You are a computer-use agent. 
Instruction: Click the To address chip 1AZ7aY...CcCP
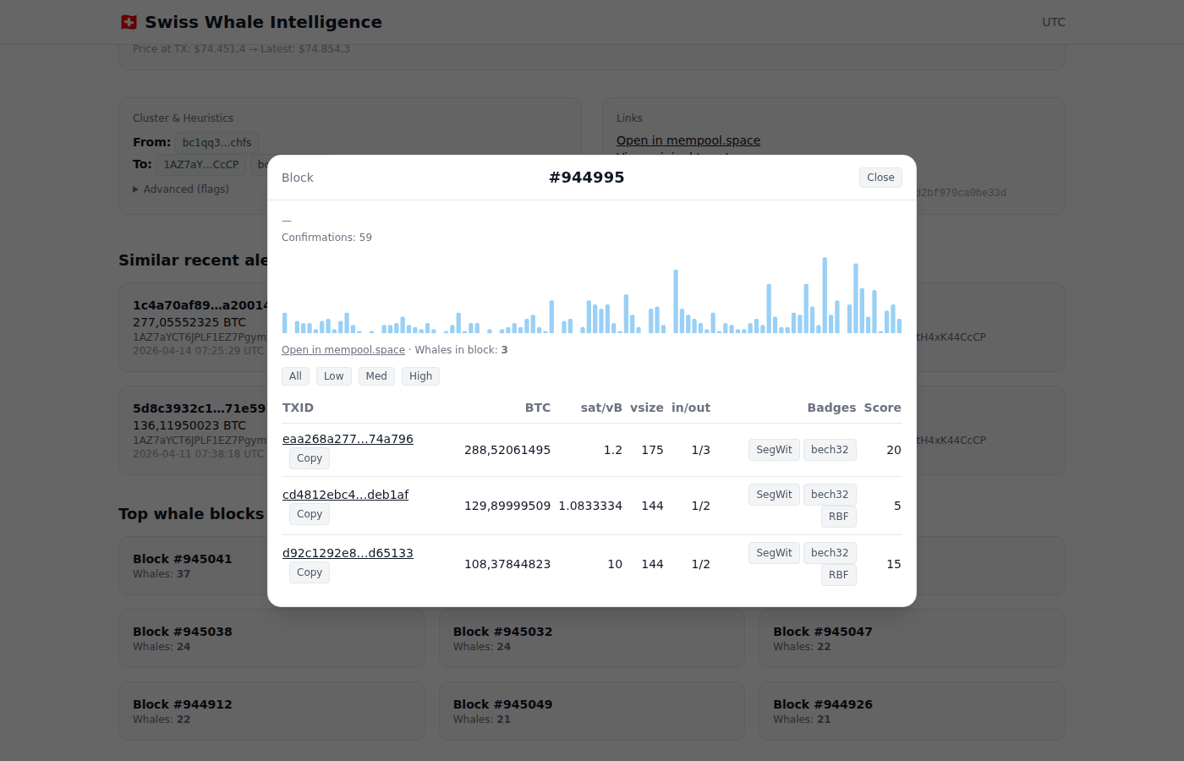coord(201,165)
